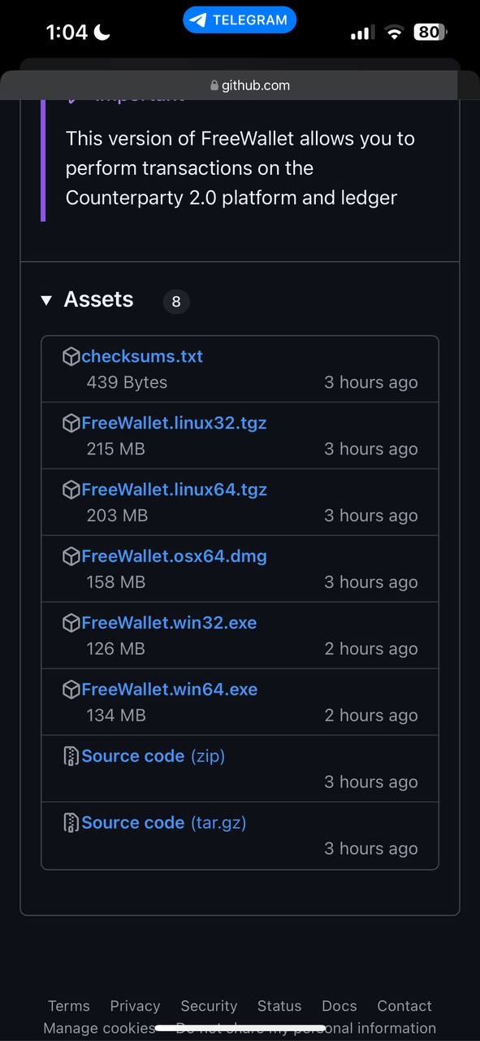Tap the Telegram back-to-app pill
Viewport: 480px width, 1041px height.
pyautogui.click(x=240, y=20)
